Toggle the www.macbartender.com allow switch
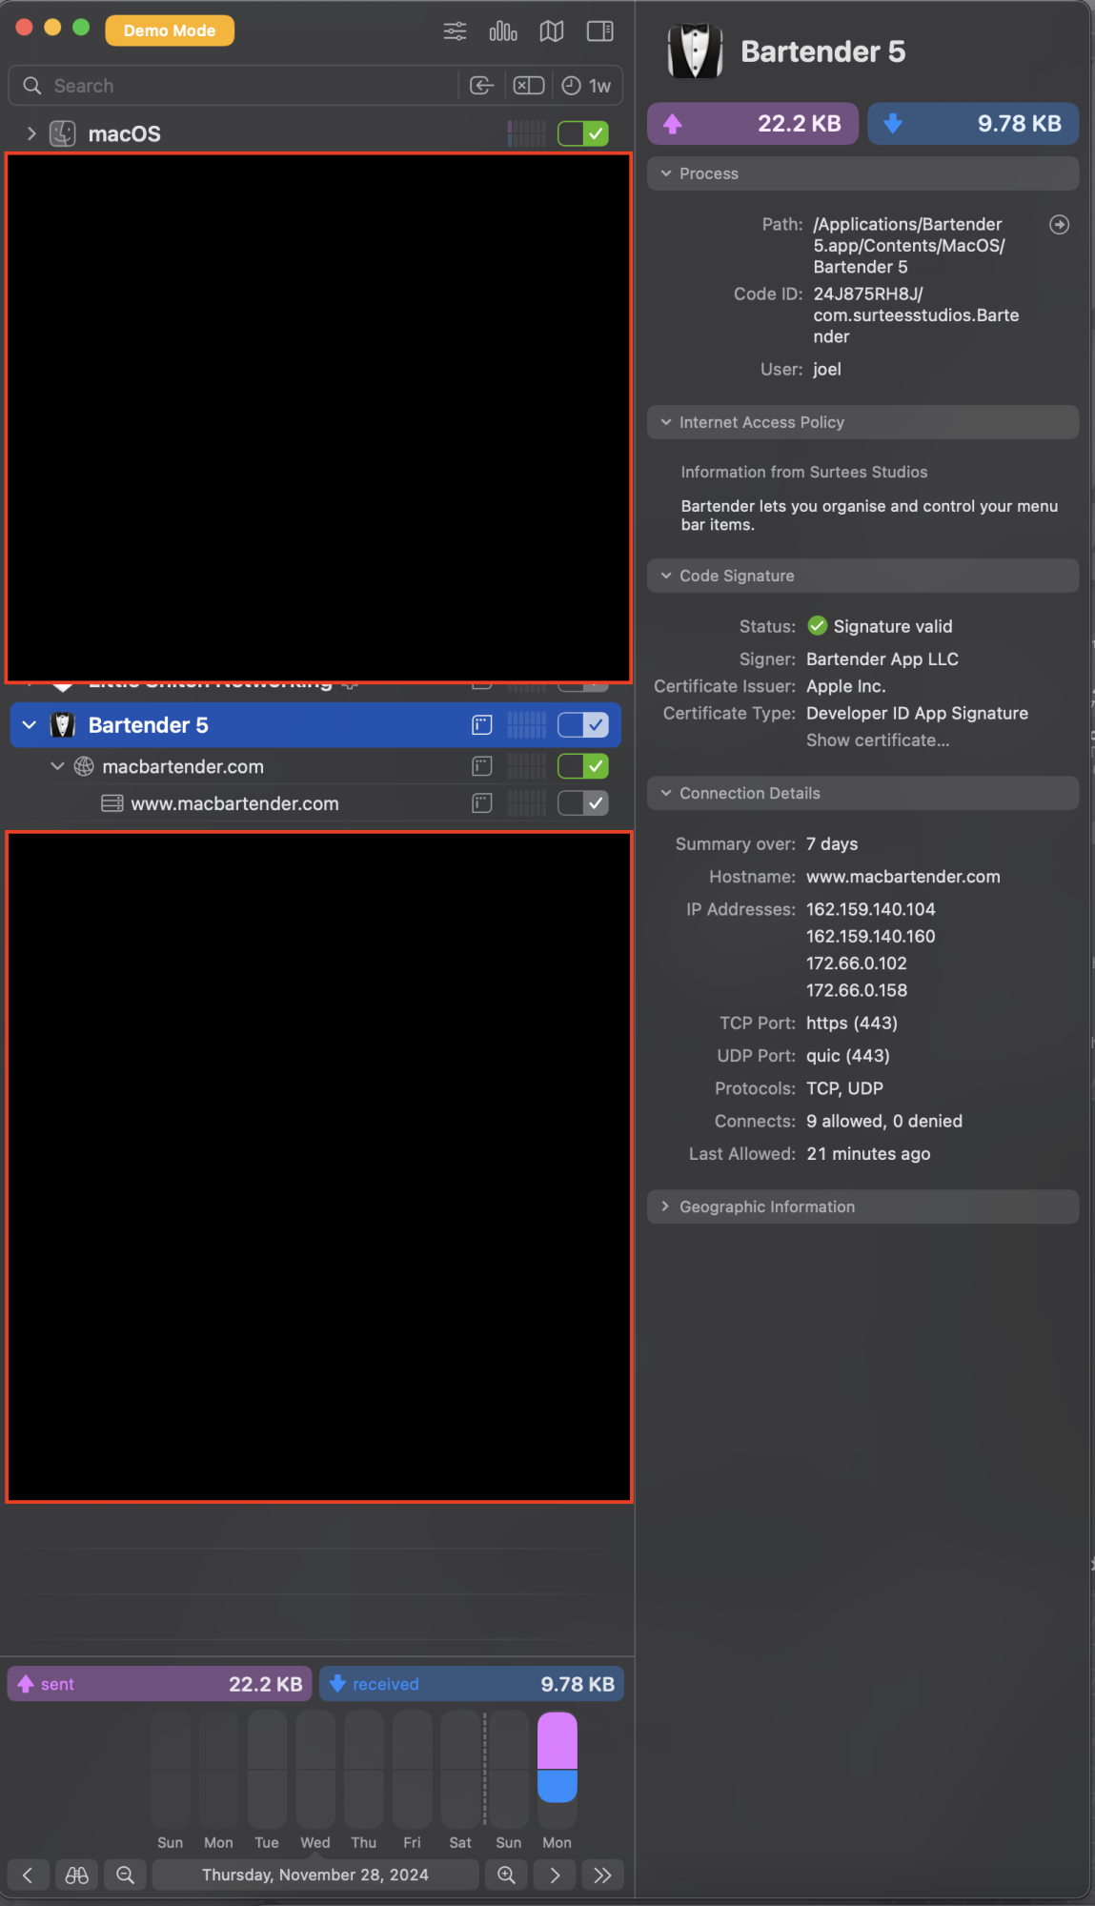The height and width of the screenshot is (1906, 1095). (x=583, y=803)
